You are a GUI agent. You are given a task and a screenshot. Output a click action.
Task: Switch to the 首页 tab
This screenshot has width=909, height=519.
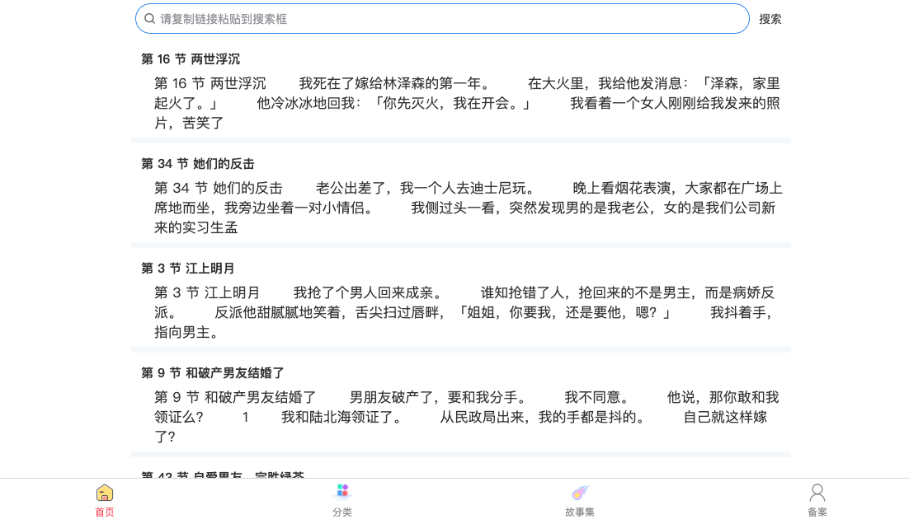pos(105,499)
